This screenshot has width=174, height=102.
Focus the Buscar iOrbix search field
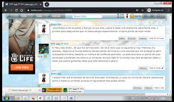(87, 16)
